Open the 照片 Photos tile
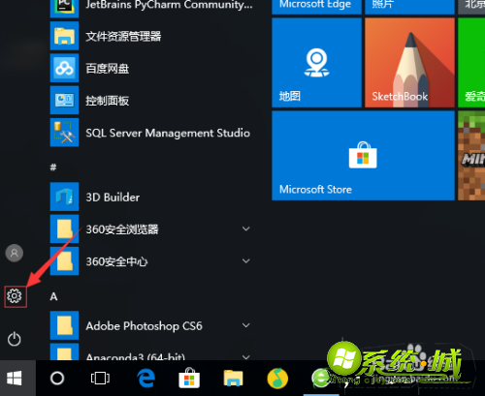The image size is (485, 396). pyautogui.click(x=409, y=7)
